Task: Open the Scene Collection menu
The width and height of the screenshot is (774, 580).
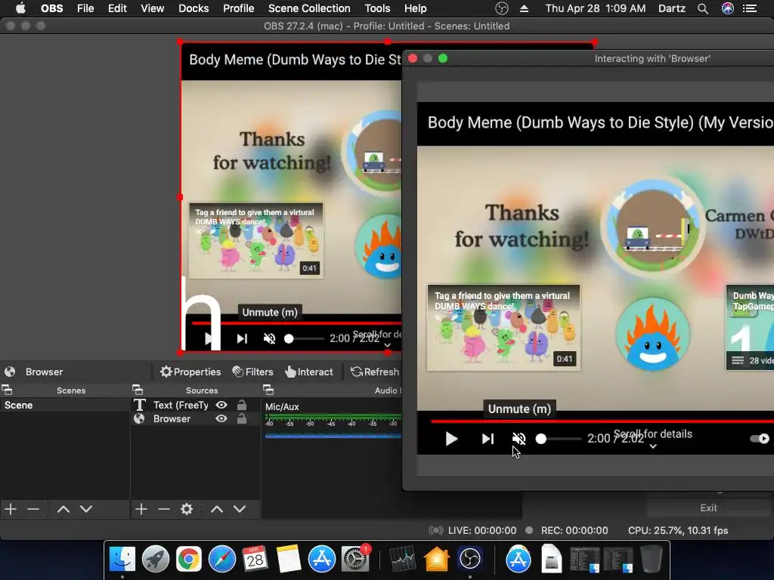Action: pyautogui.click(x=309, y=8)
